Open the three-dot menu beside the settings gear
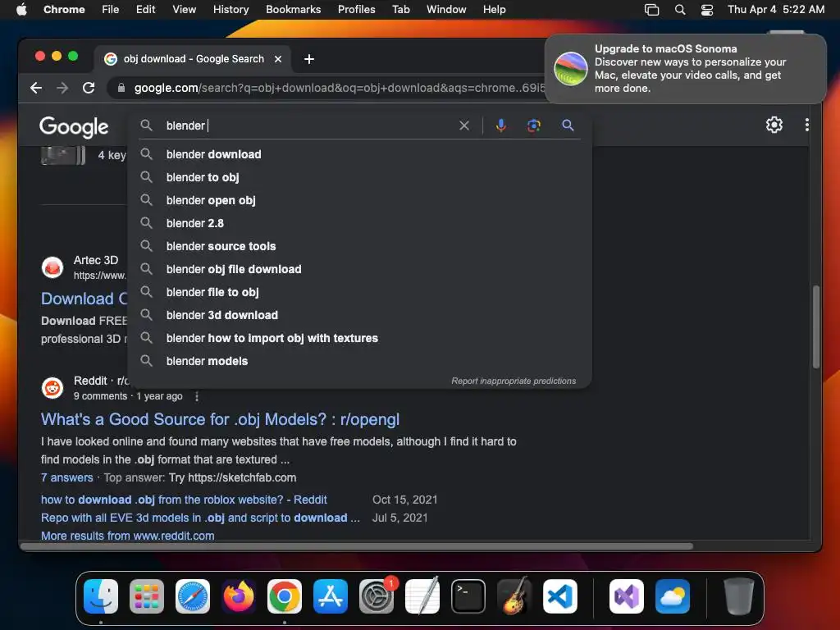This screenshot has width=840, height=630. 807,125
